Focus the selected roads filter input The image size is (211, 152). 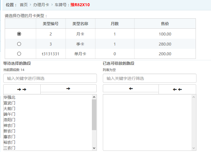point(149,78)
